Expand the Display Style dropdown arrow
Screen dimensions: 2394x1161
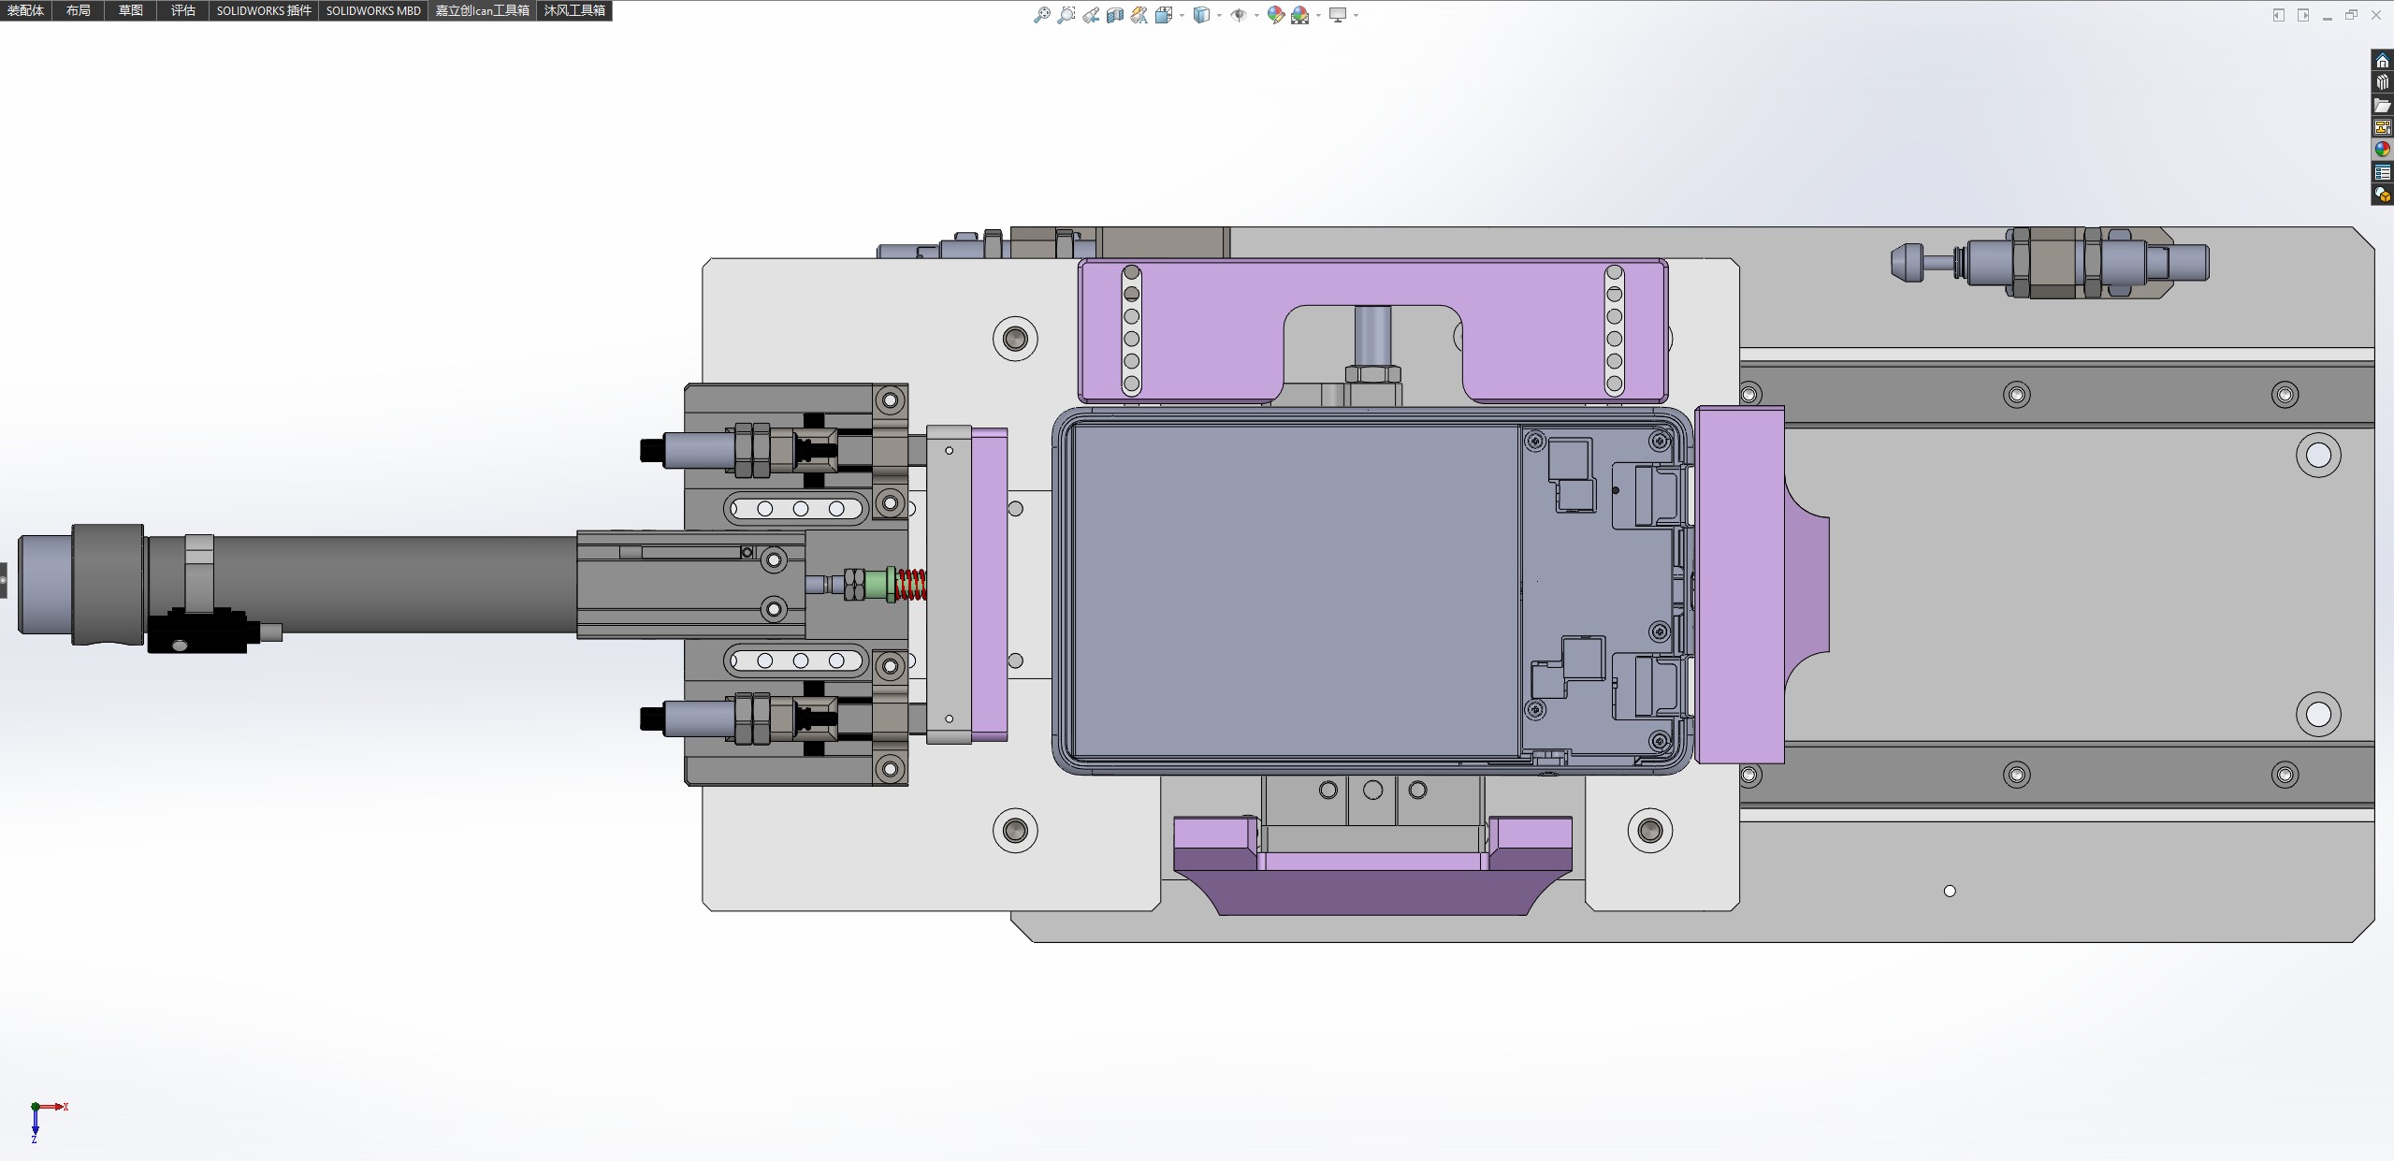(1219, 15)
